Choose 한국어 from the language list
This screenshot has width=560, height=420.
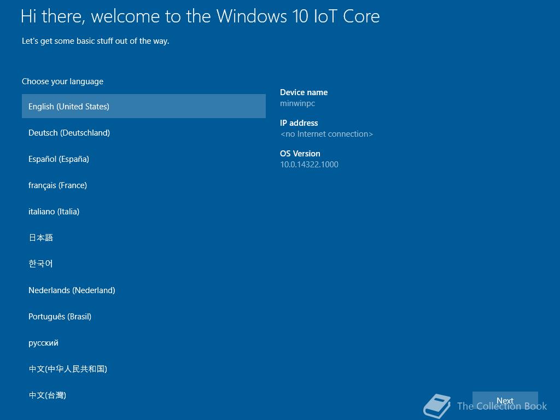coord(144,264)
